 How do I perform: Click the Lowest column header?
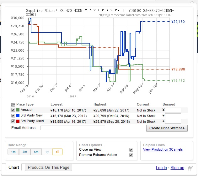pyautogui.click(x=56, y=104)
